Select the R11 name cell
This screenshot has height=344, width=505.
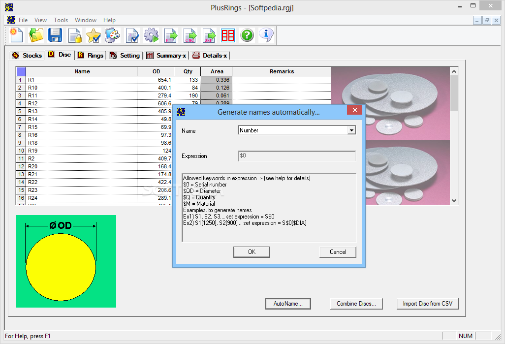coord(82,95)
